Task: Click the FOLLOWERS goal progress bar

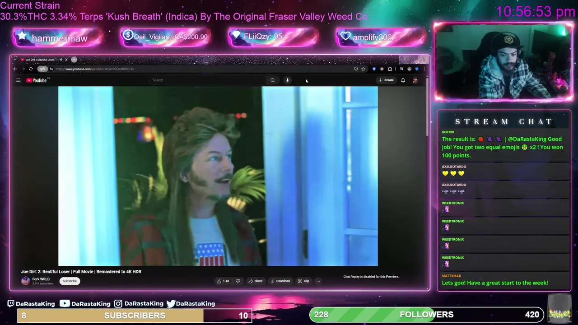Action: tap(426, 315)
